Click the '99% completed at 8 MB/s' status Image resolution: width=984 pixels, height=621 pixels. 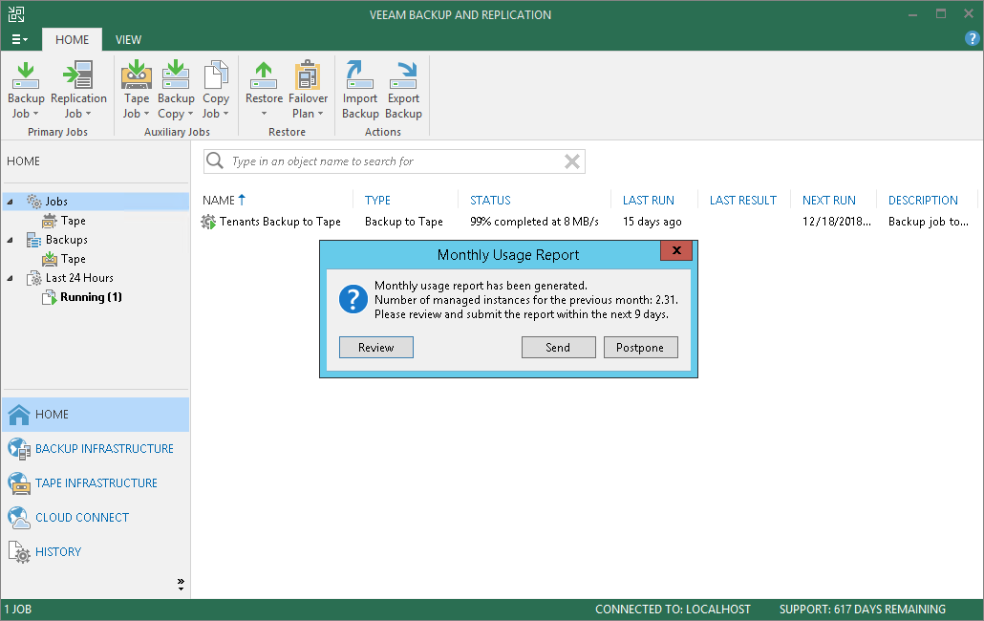pos(534,222)
